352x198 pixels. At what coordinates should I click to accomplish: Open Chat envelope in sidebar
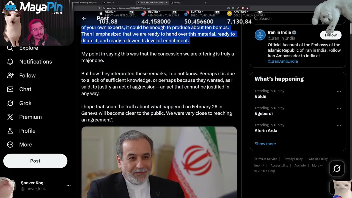(10, 89)
